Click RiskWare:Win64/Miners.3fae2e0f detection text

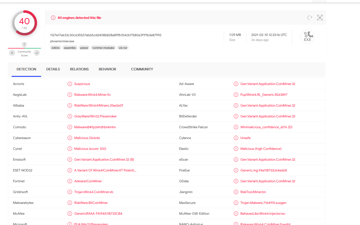point(99,106)
